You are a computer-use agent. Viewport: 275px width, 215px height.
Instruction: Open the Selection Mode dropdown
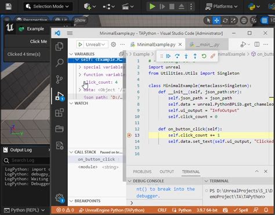point(48,6)
